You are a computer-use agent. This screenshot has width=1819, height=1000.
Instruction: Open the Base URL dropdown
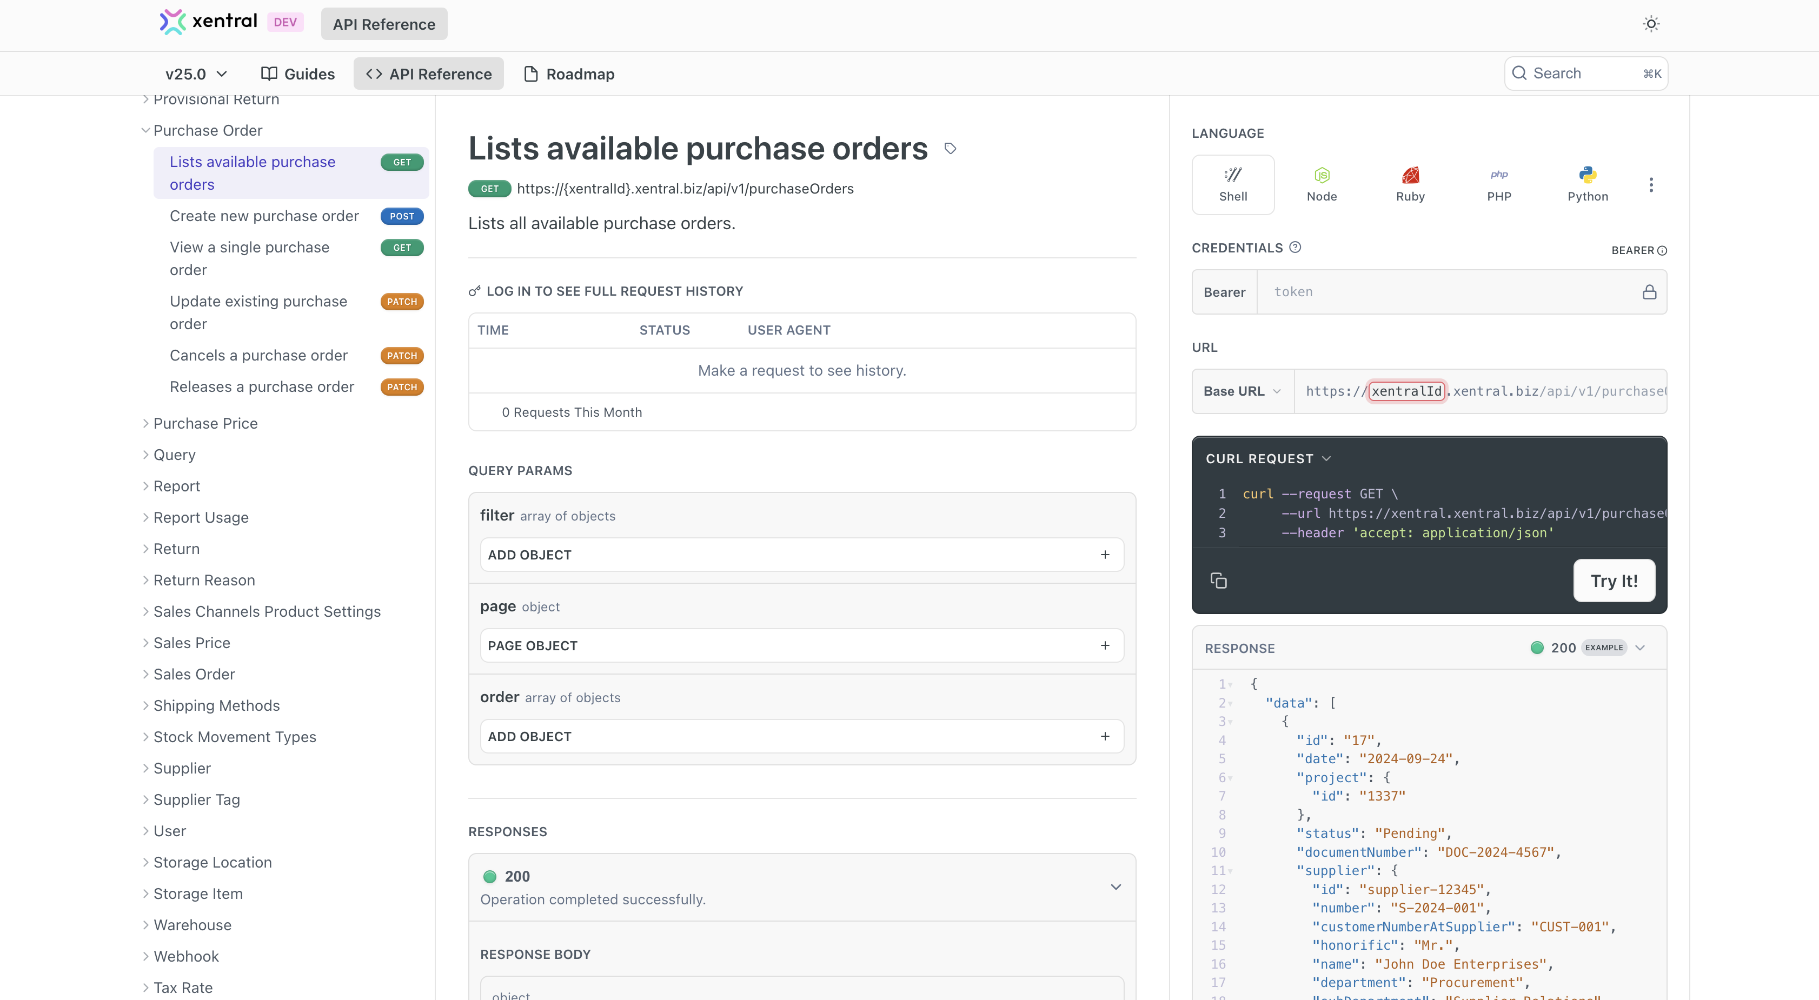(x=1242, y=391)
